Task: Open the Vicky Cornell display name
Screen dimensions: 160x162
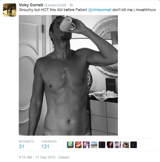Action: [x=31, y=5]
